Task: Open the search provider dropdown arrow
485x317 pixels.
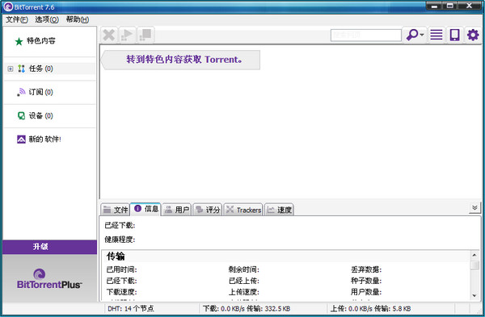Action: pos(422,35)
